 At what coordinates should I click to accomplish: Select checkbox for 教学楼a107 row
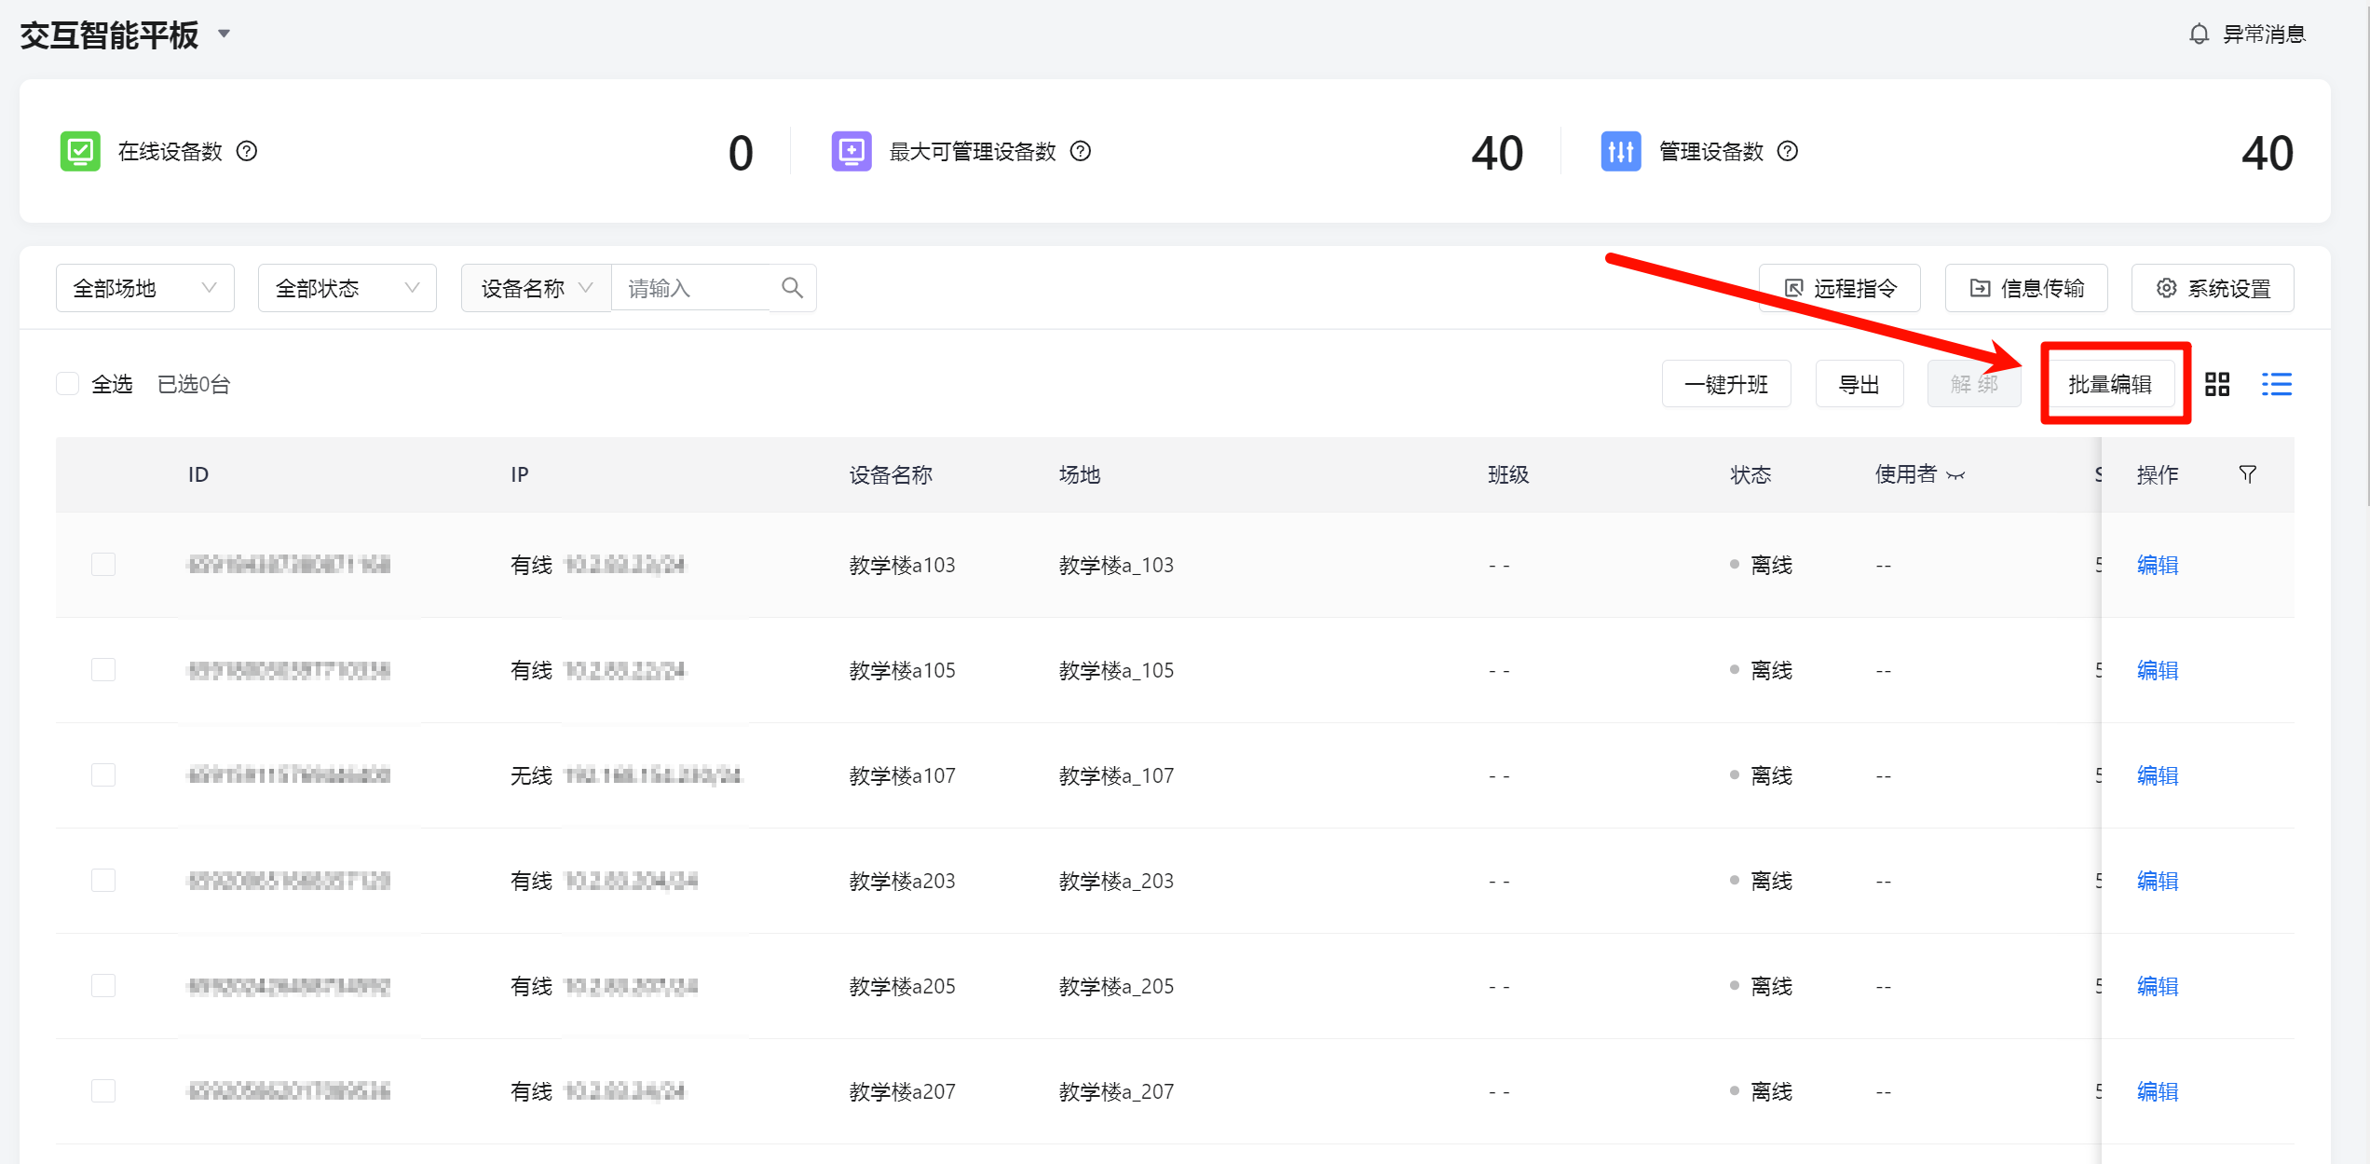(x=103, y=775)
